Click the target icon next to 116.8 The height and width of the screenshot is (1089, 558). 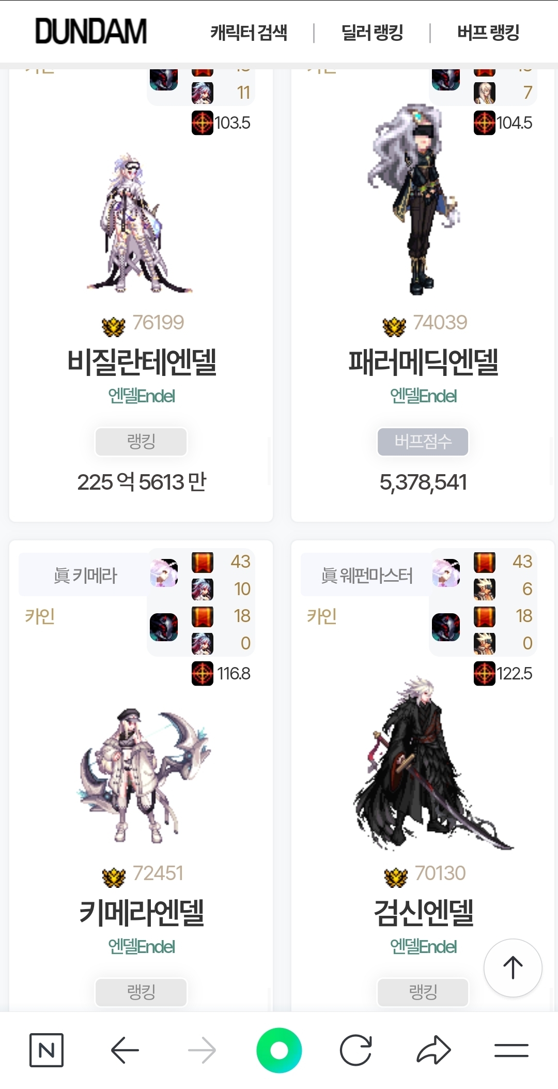[x=203, y=673]
